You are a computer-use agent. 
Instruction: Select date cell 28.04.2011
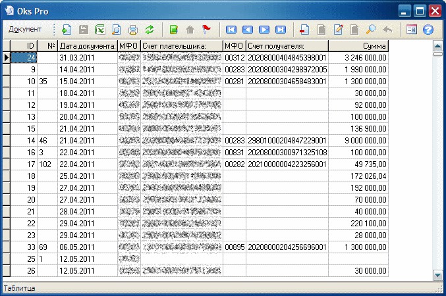[x=88, y=212]
